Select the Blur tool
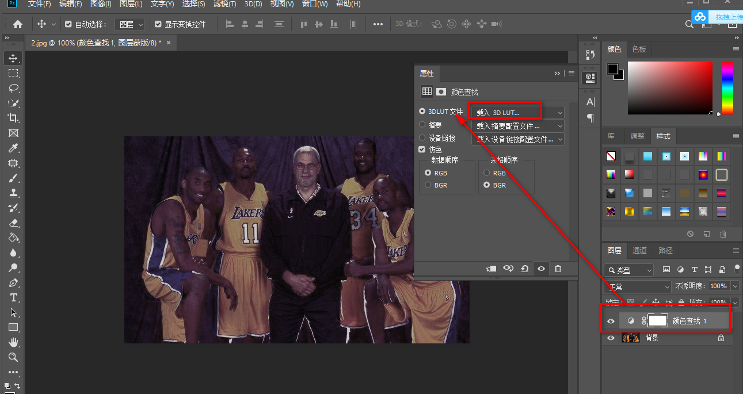Viewport: 743px width, 394px height. click(13, 253)
